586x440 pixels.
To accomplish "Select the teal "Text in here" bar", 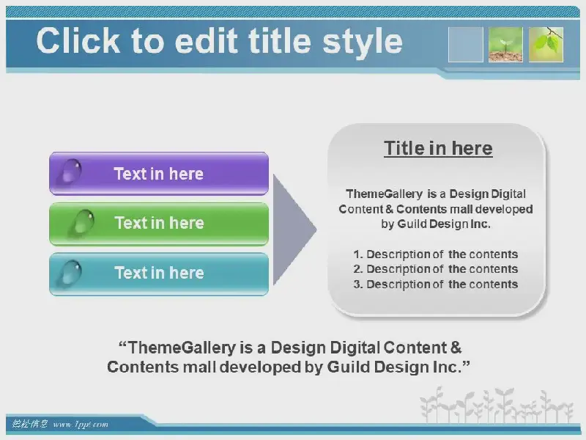I will [x=159, y=274].
